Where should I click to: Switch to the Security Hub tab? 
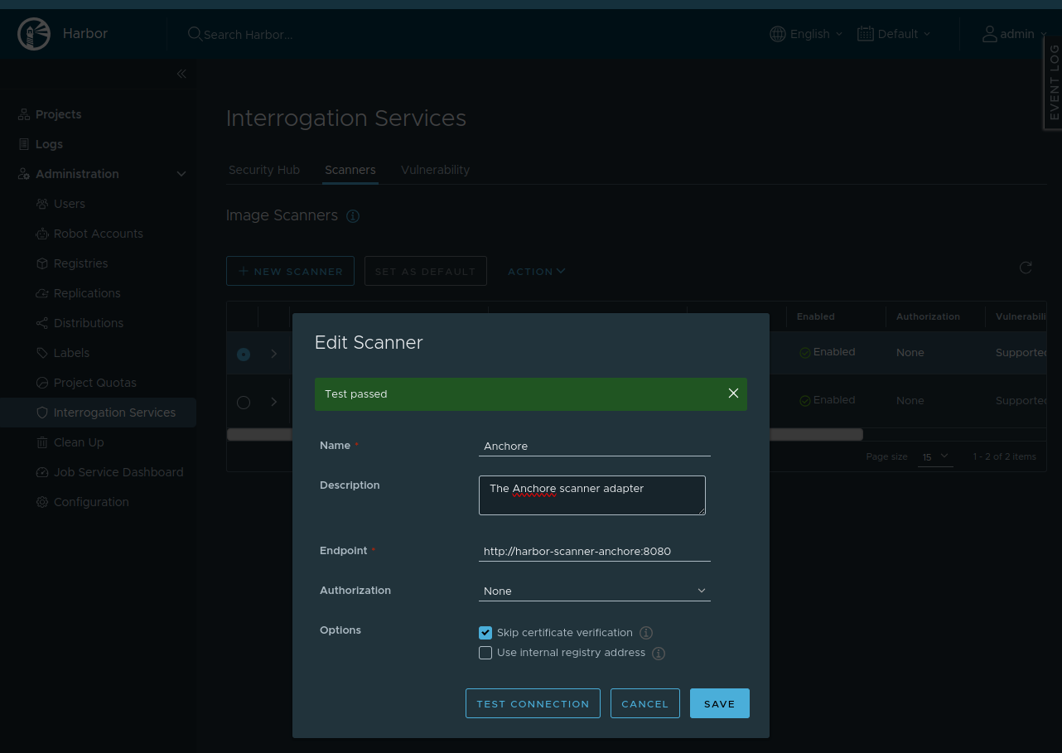264,170
